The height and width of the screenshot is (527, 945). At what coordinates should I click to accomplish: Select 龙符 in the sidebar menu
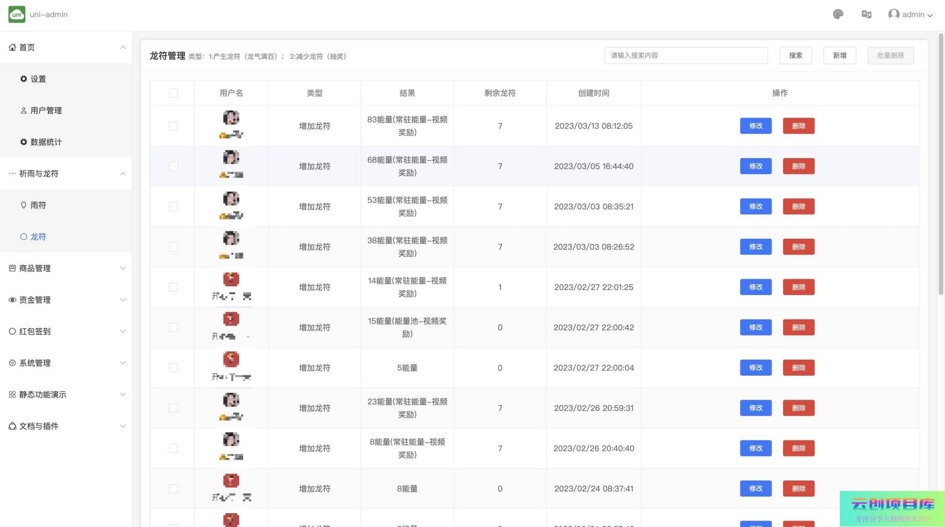tap(38, 237)
